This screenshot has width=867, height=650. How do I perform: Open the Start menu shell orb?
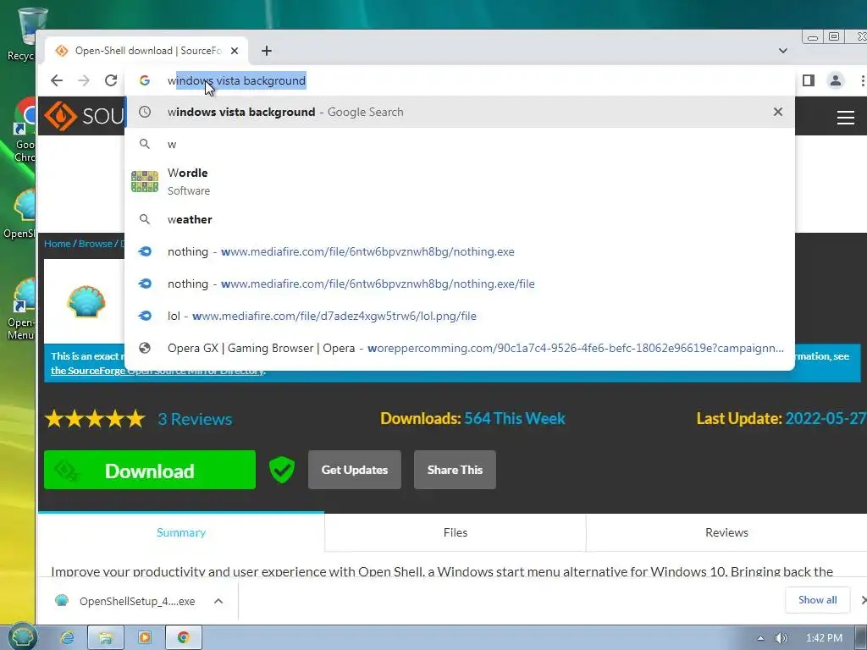pos(22,637)
